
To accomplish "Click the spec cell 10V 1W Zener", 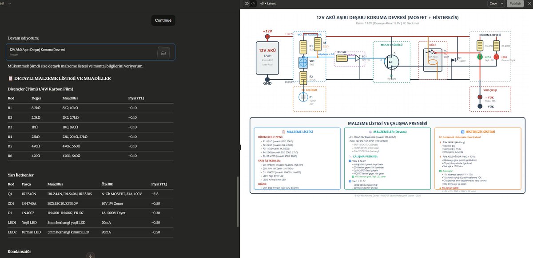I will point(114,203).
